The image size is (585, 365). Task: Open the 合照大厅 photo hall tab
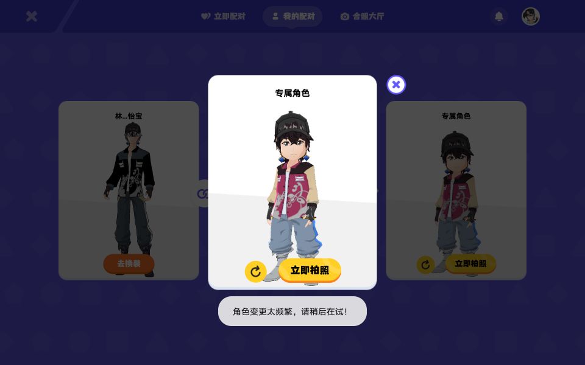tap(362, 16)
